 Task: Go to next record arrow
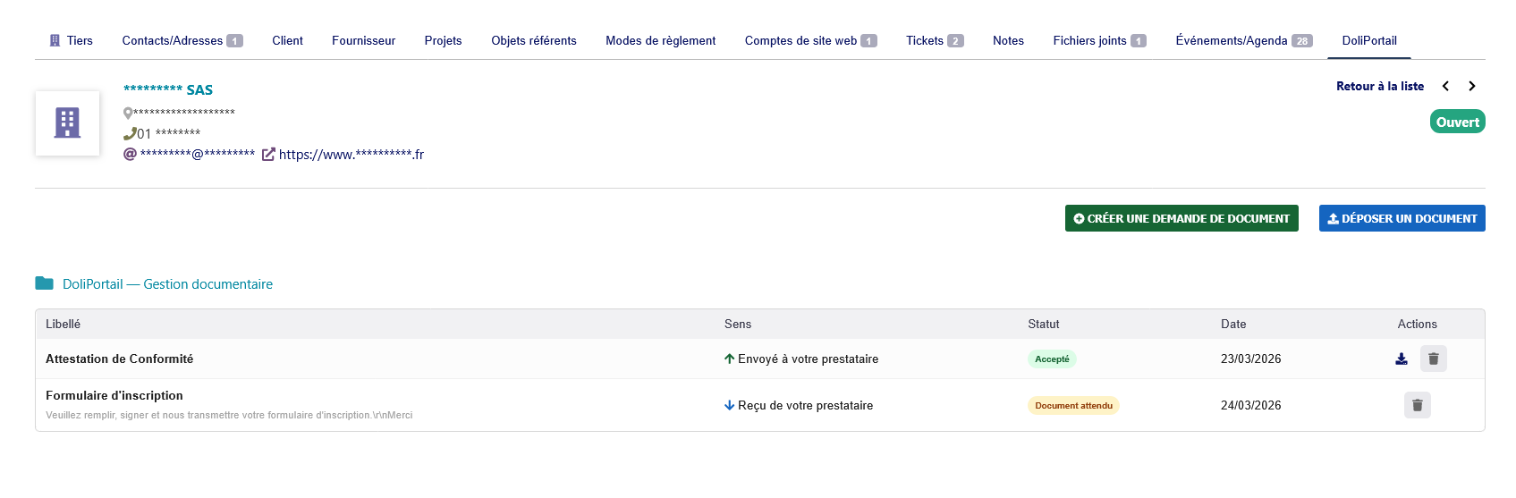tap(1472, 86)
